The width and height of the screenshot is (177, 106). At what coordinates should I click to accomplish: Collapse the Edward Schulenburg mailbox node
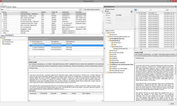coord(106,37)
